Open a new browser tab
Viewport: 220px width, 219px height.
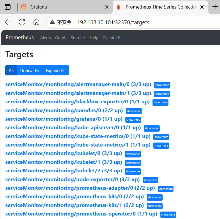pyautogui.click(x=215, y=7)
